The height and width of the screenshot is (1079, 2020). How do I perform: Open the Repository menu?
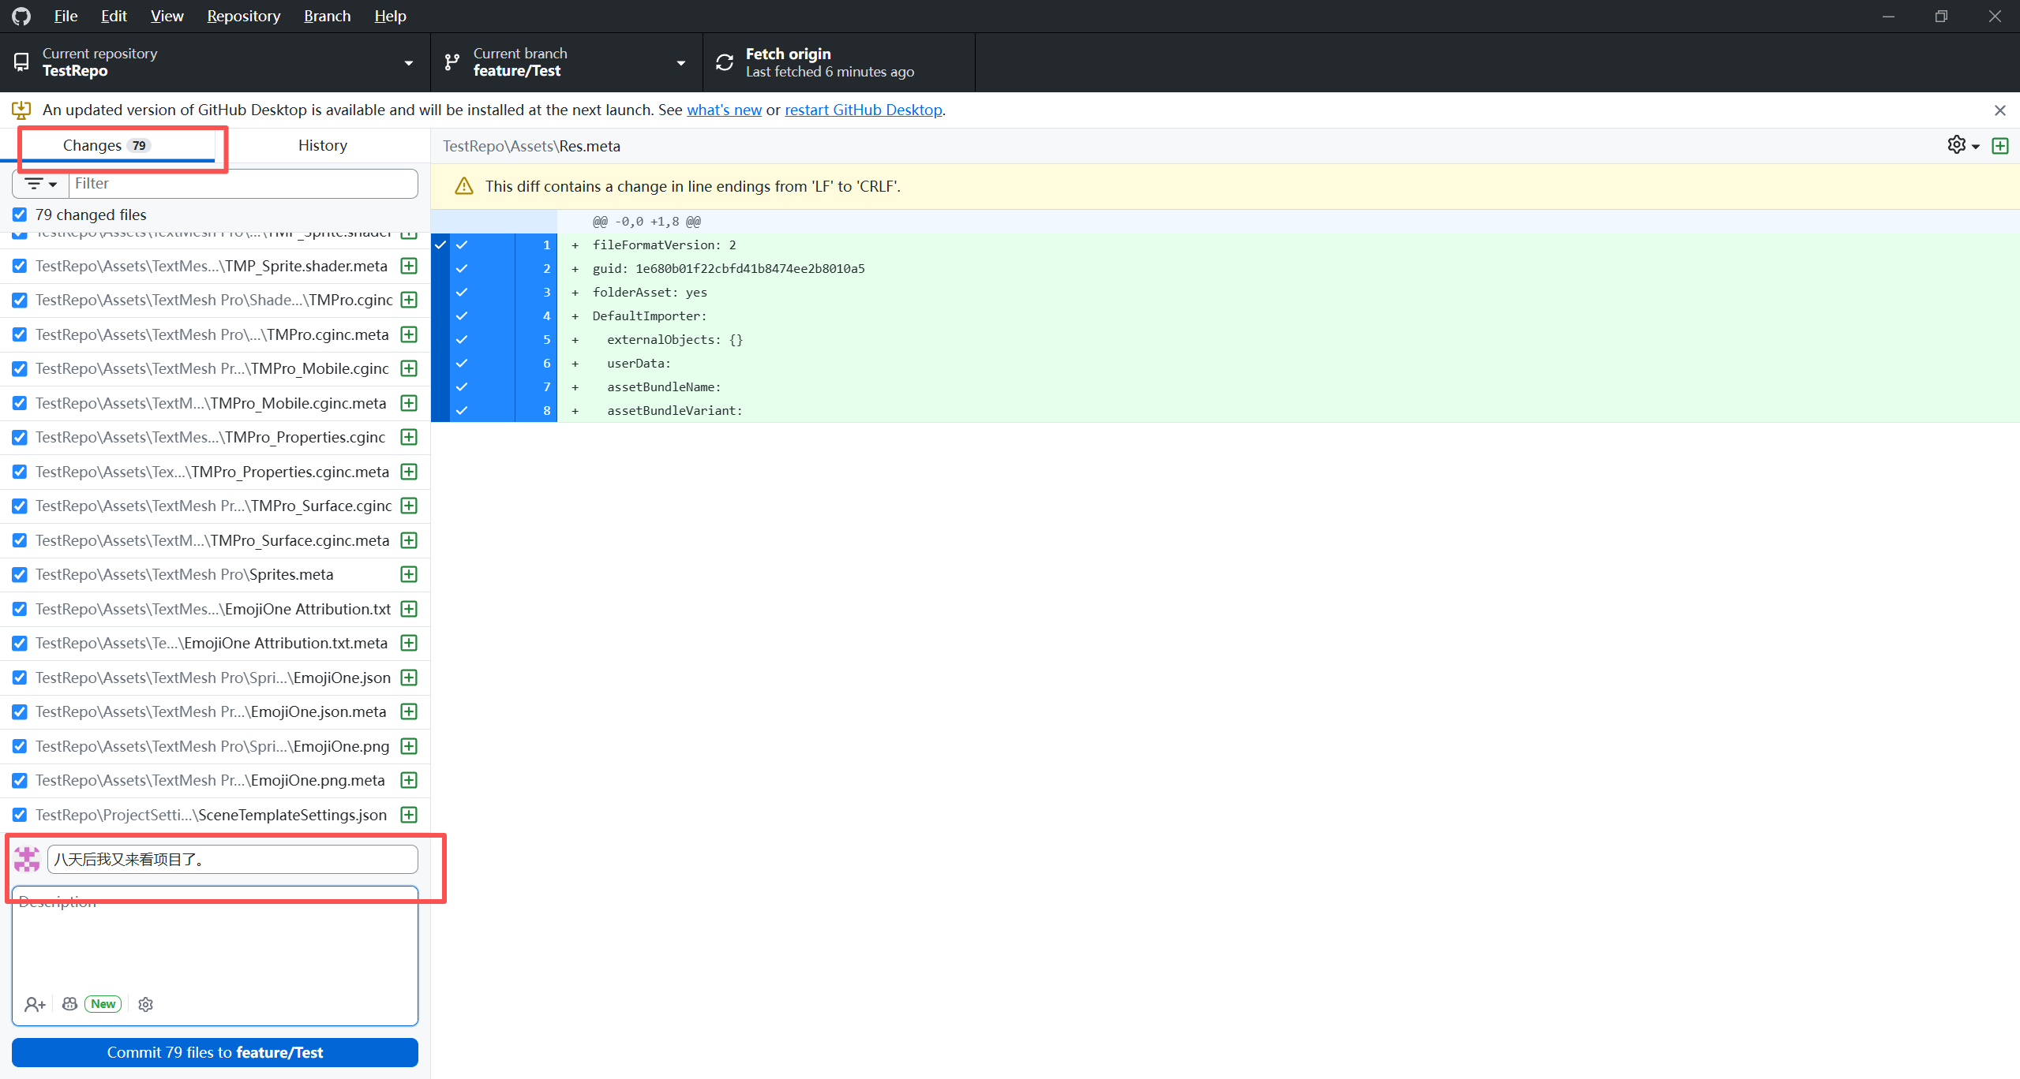243,16
